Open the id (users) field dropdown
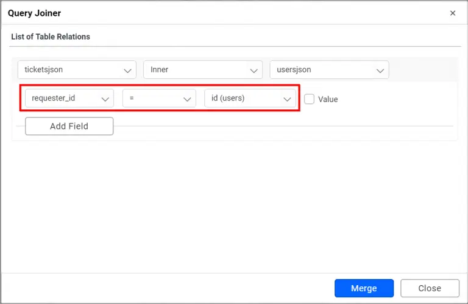This screenshot has width=468, height=304. 250,98
